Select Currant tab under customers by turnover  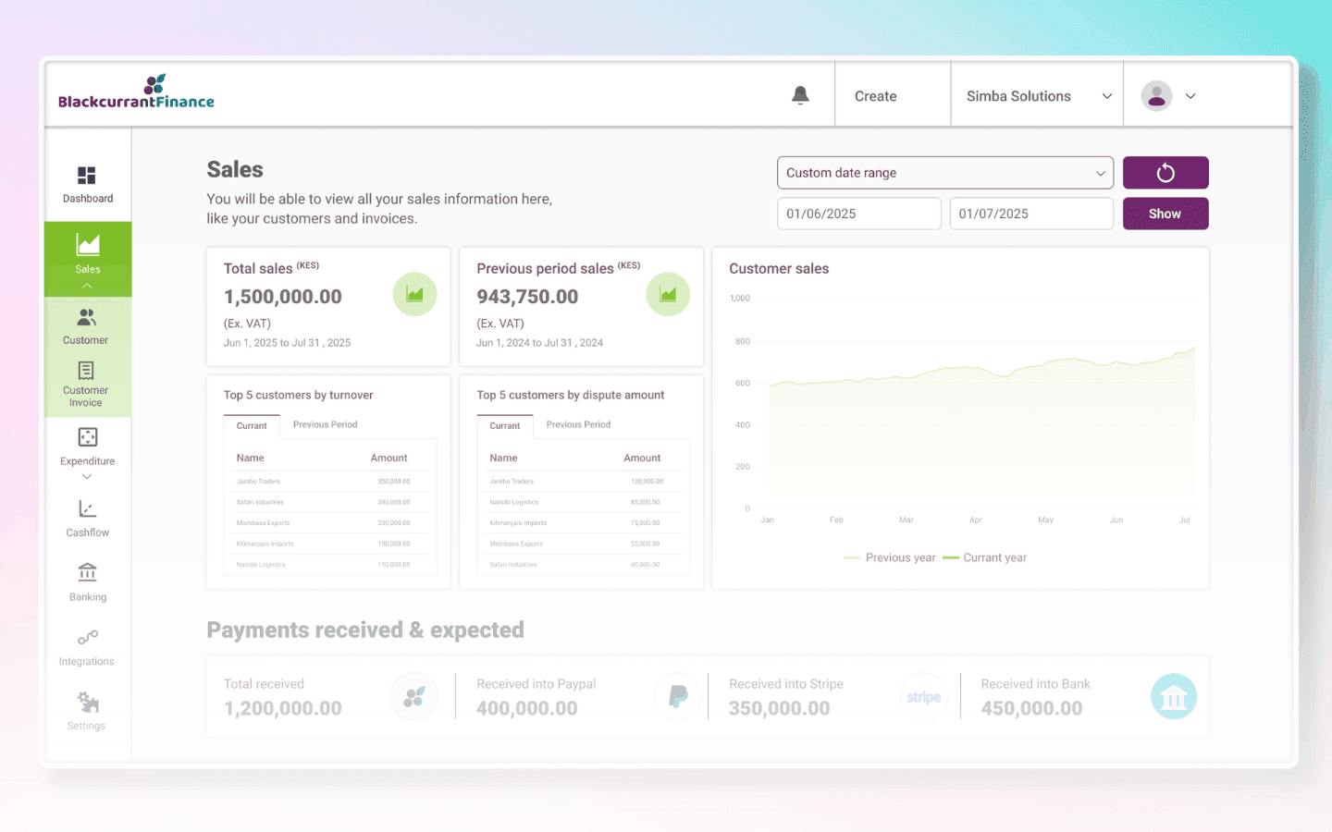pos(252,426)
